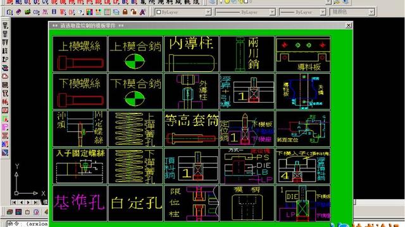Click the blue CO toolbar icon
This screenshot has width=405, height=227.
tap(37, 12)
